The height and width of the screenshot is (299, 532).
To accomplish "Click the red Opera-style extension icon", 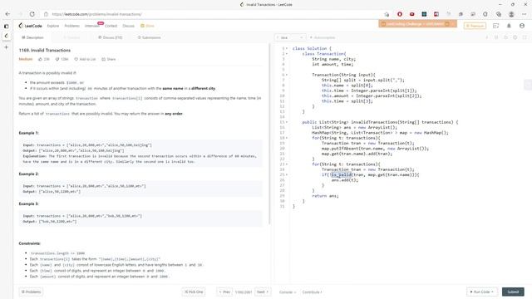I will point(400,14).
